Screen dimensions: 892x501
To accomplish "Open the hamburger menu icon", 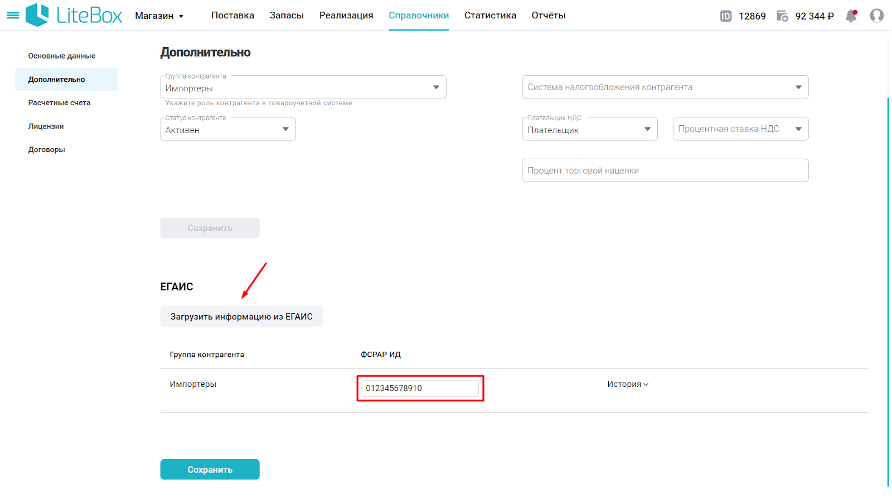I will (x=13, y=16).
